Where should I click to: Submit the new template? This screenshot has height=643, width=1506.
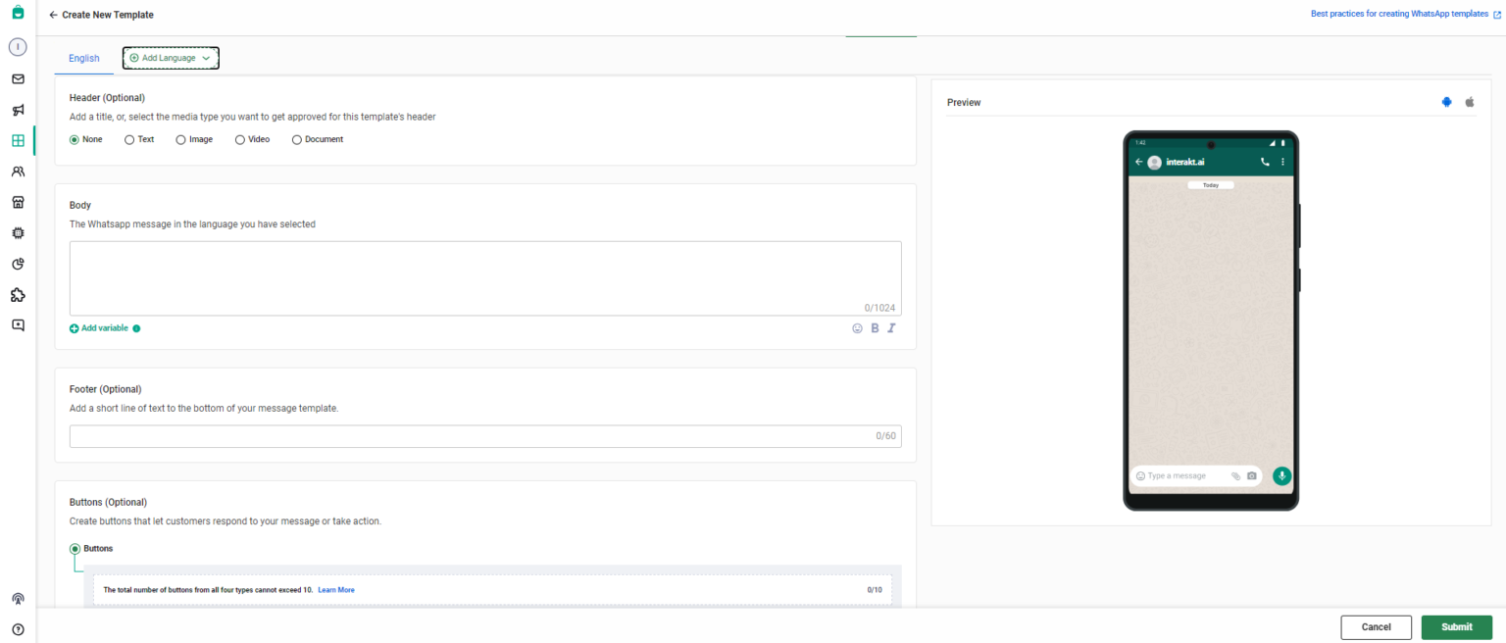click(x=1456, y=626)
